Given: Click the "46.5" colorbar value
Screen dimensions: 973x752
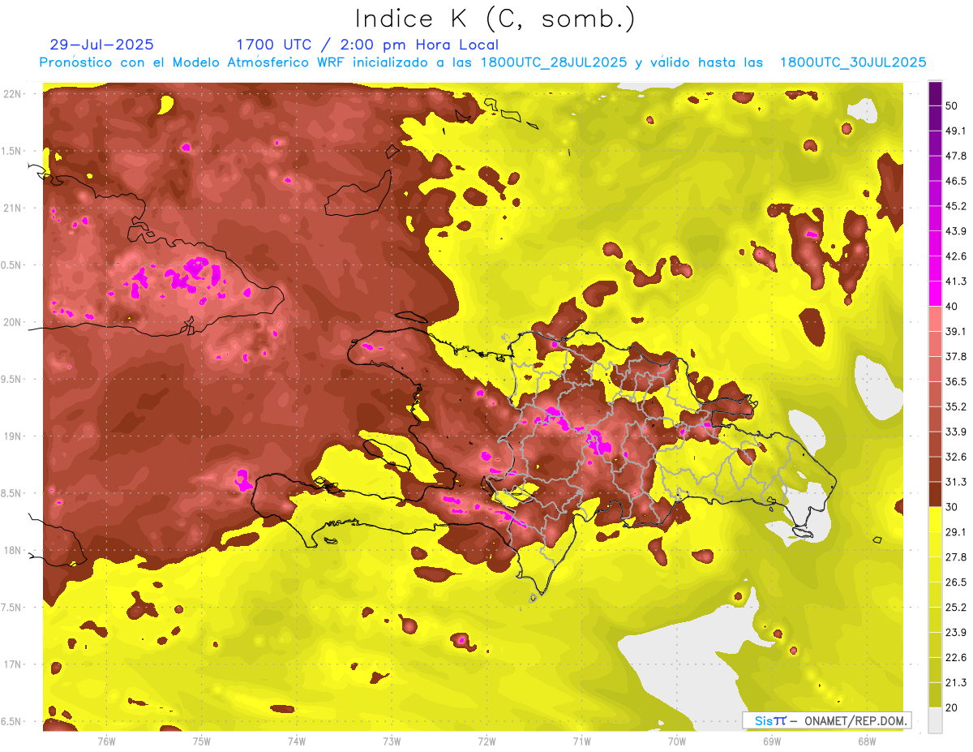Looking at the screenshot, I should pos(955,181).
